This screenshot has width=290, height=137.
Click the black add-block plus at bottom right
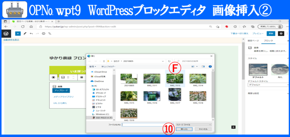tap(233, 127)
